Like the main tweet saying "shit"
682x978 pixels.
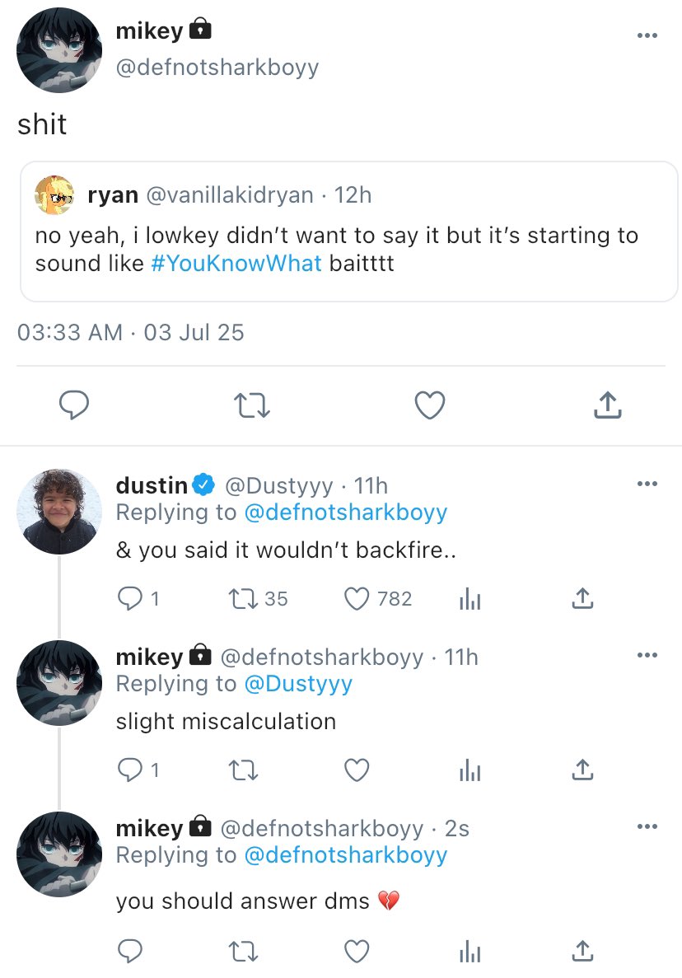pyautogui.click(x=429, y=405)
